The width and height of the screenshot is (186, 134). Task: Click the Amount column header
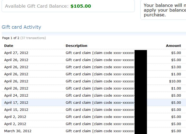point(173,46)
